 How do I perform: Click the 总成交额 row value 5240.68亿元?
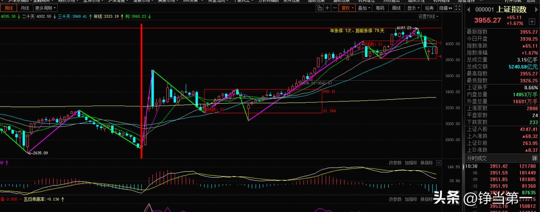[x=523, y=66]
